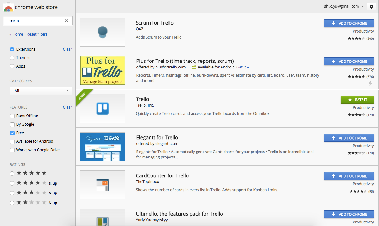Image resolution: width=379 pixels, height=226 pixels.
Task: Click the Trello, Inc. publisher name
Action: pyautogui.click(x=145, y=105)
